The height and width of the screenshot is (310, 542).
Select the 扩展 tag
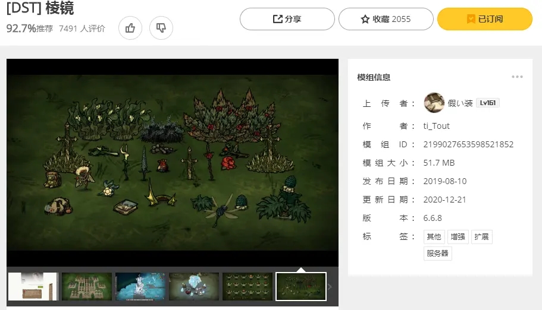click(x=481, y=237)
